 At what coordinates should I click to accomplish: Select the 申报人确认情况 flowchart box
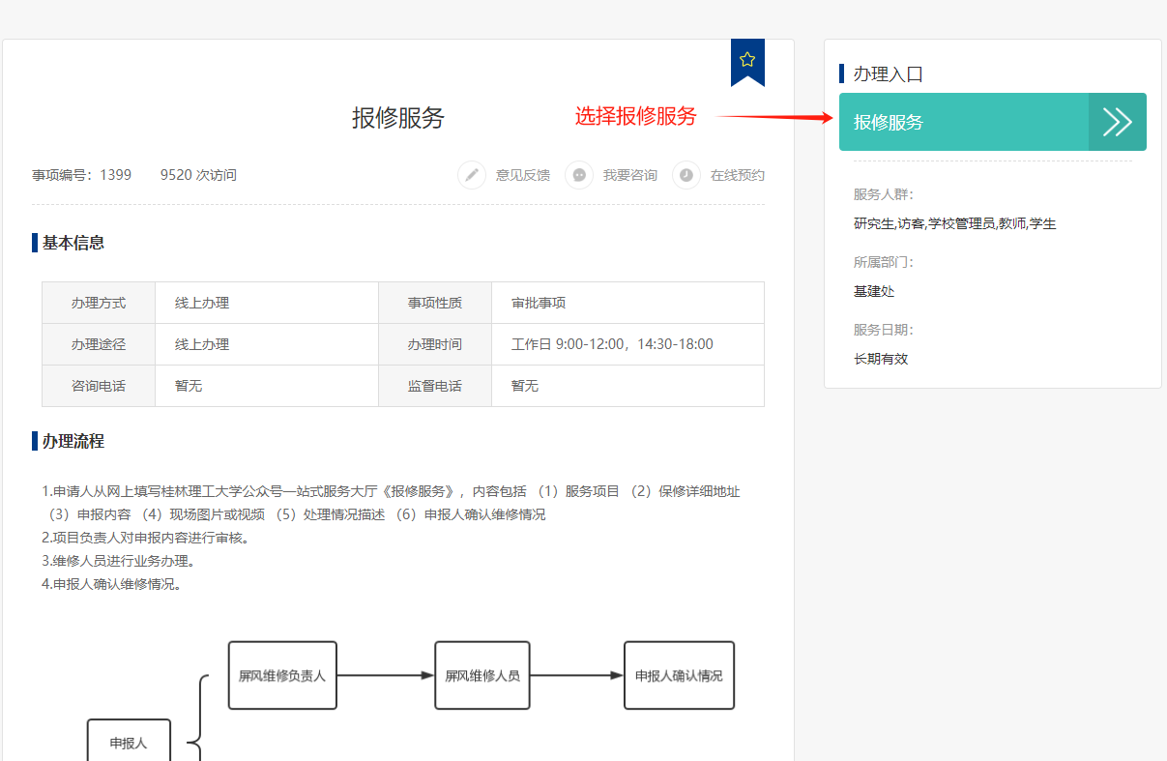coord(679,676)
